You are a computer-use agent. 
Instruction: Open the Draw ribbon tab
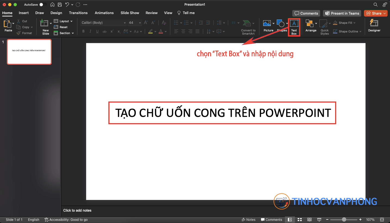[40, 13]
